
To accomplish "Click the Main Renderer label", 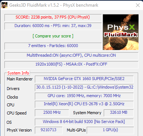I will click(x=20, y=79).
